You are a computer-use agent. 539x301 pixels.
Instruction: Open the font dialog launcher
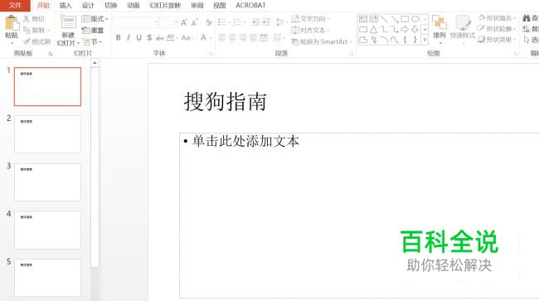pyautogui.click(x=211, y=54)
